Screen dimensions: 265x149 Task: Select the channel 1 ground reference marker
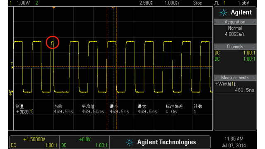[x=11, y=92]
